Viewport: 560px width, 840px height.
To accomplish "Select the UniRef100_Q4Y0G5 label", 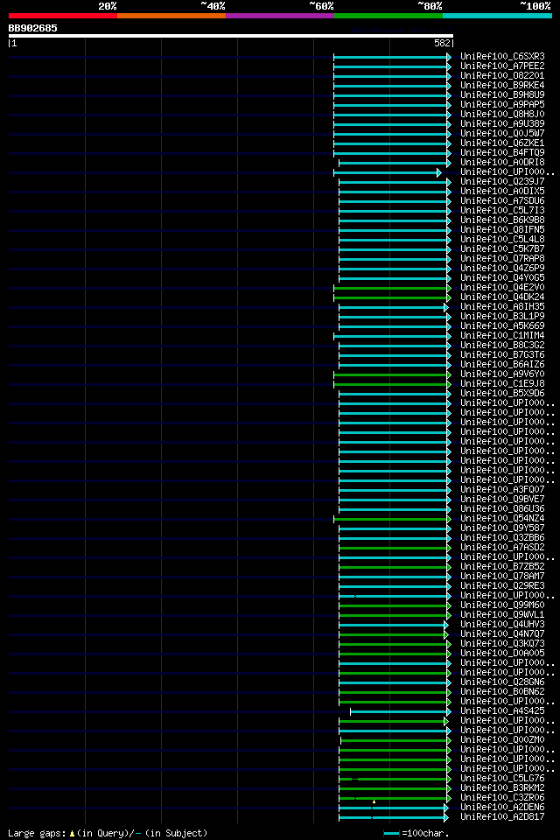I will click(x=502, y=278).
